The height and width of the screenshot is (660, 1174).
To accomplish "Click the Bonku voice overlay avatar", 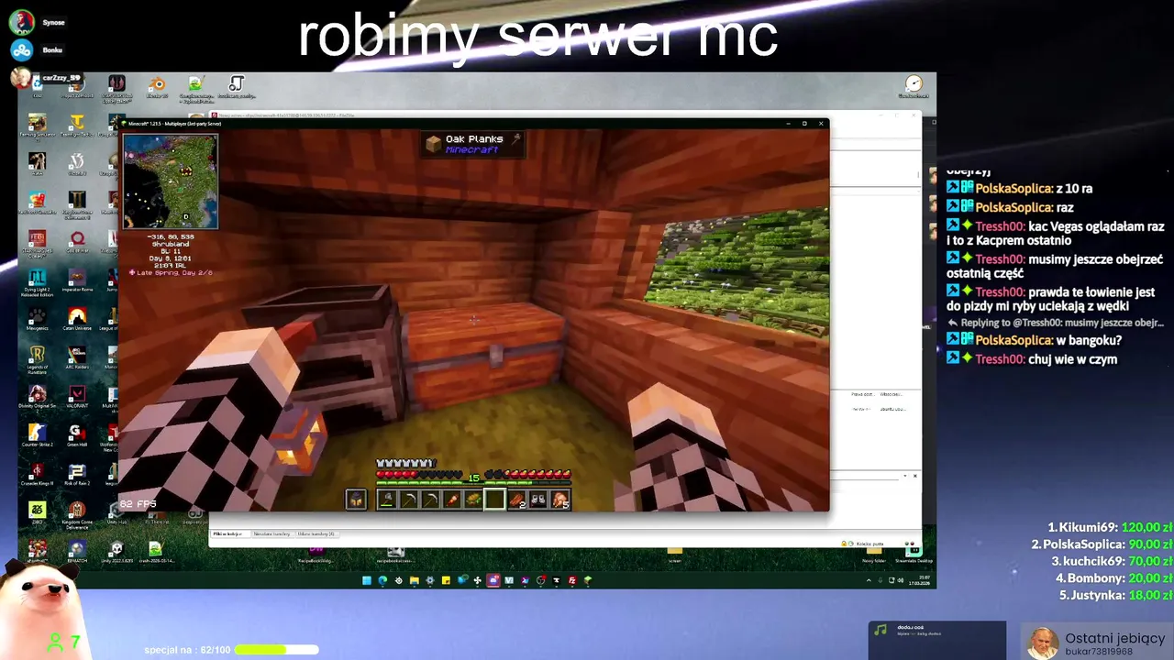I will tap(20, 50).
